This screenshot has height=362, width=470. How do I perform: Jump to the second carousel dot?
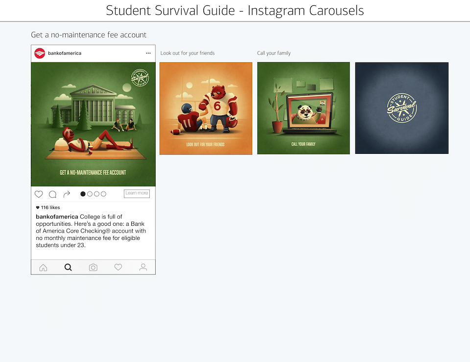(x=90, y=194)
